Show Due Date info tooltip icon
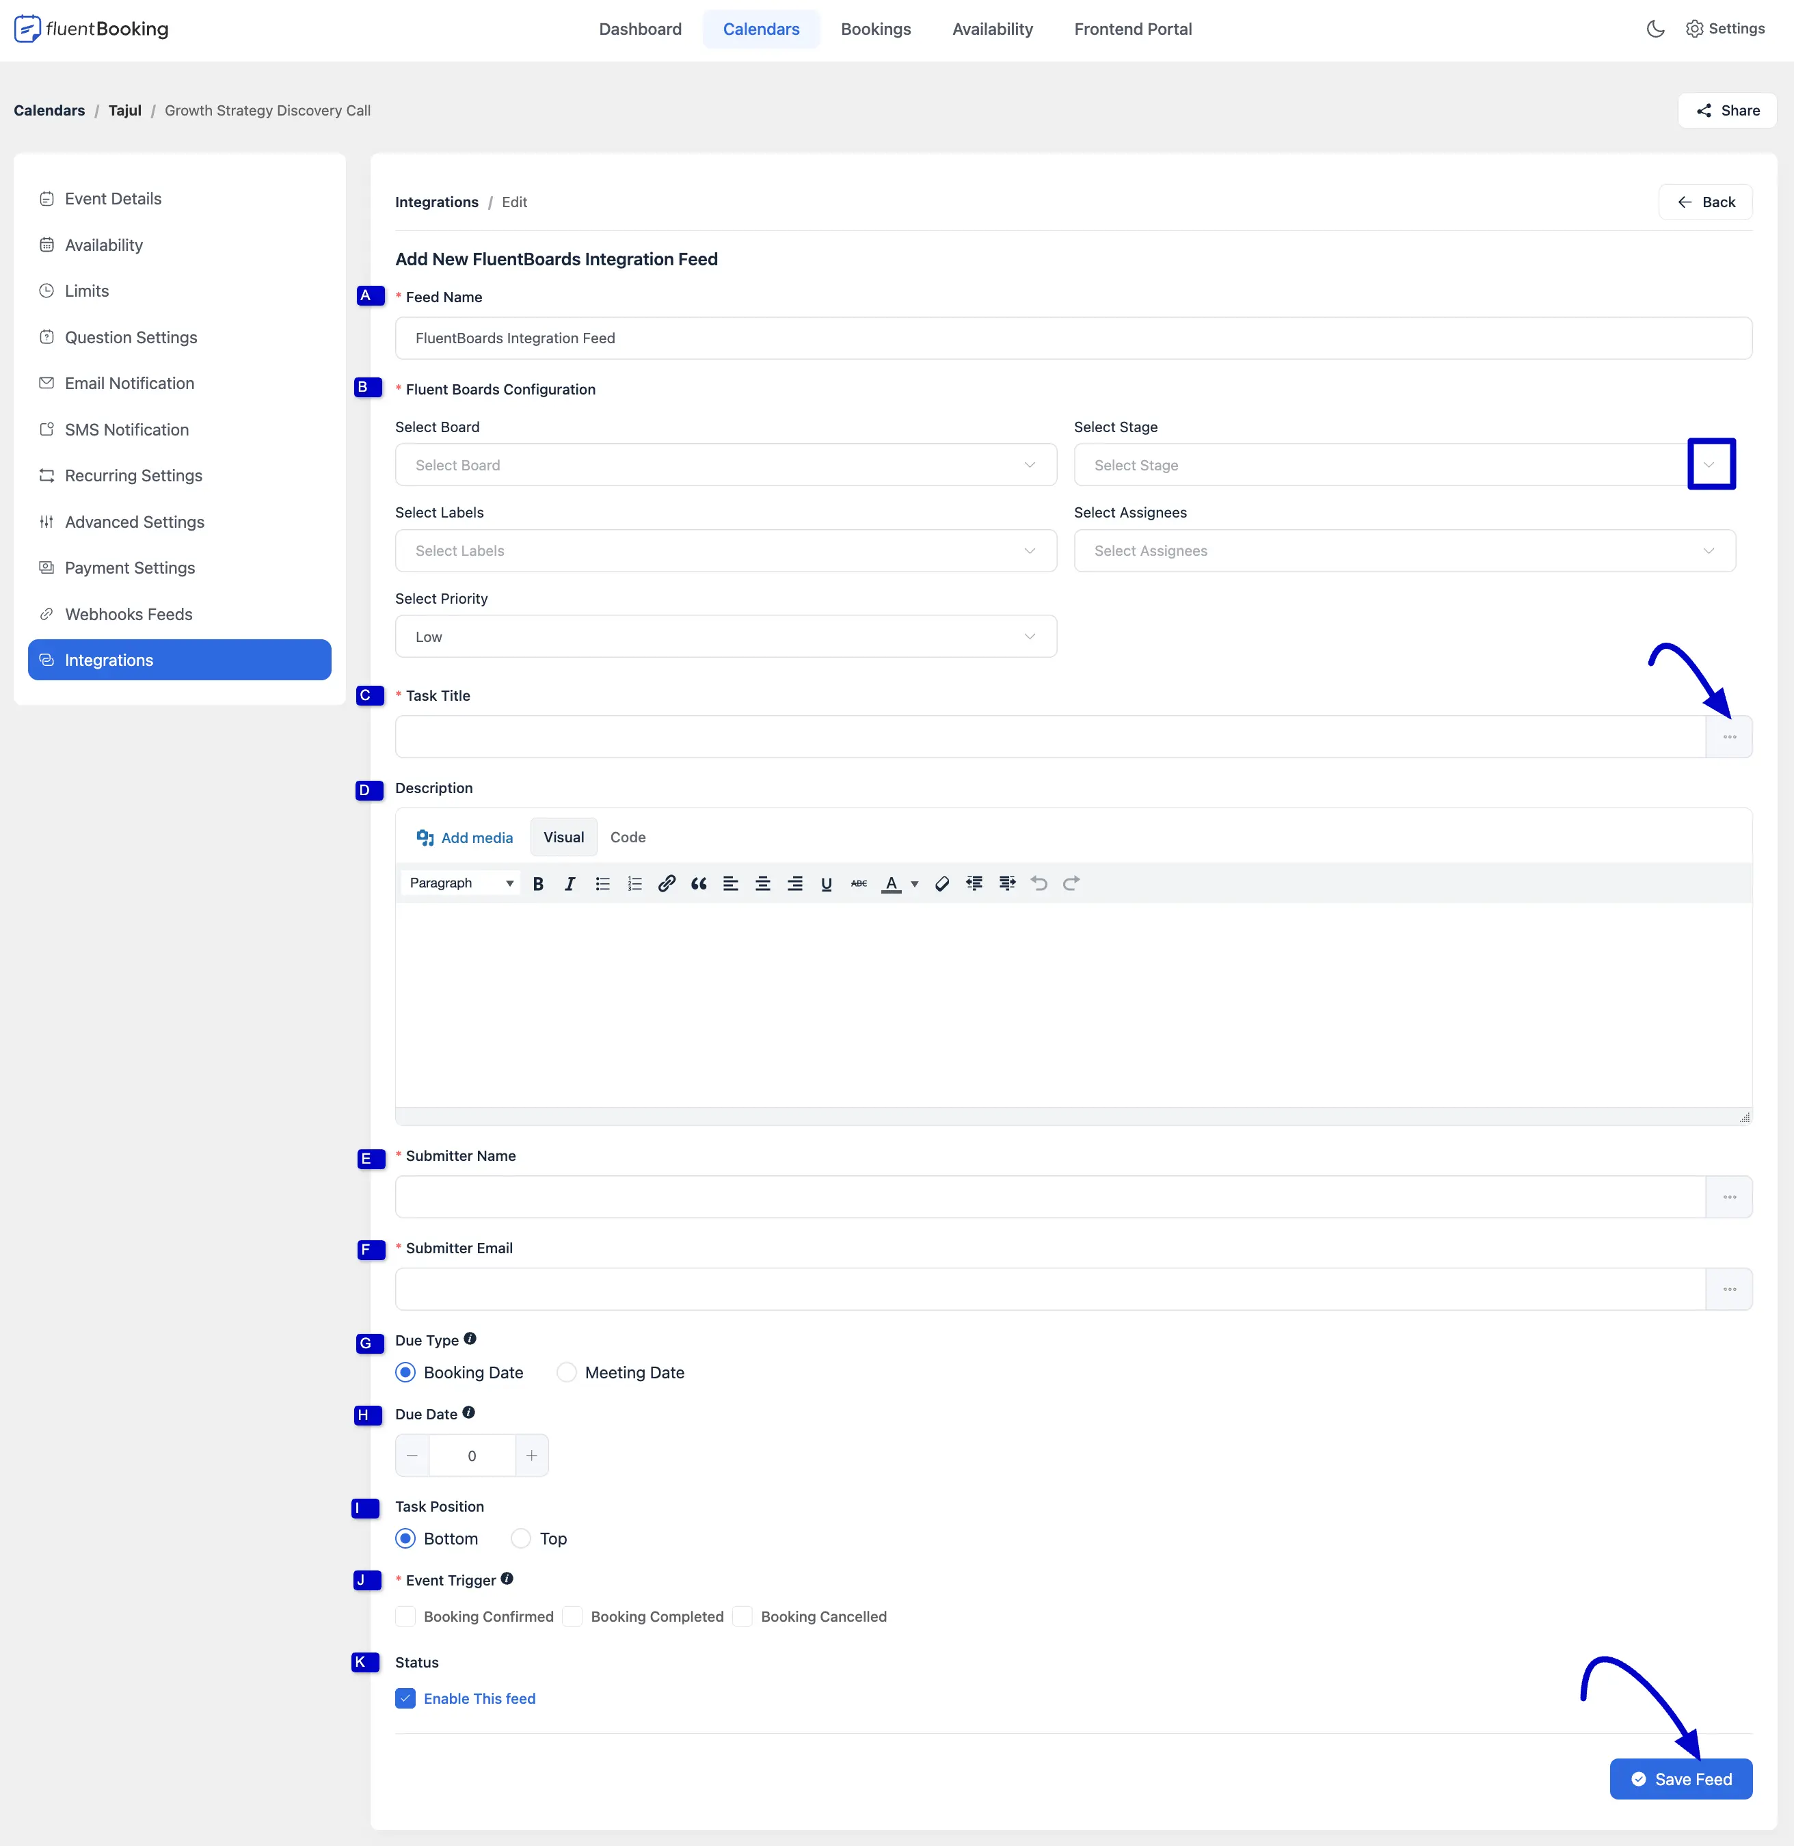 pos(468,1412)
